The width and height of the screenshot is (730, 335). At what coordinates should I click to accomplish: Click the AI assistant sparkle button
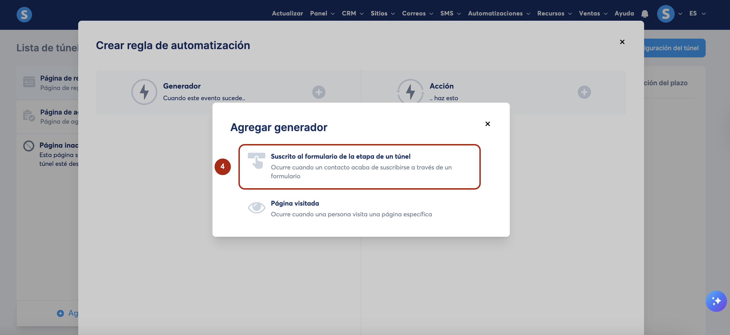pyautogui.click(x=716, y=301)
